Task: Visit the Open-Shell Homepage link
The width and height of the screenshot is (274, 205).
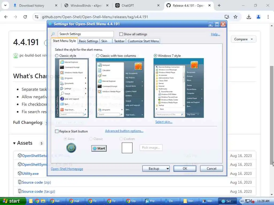Action: tap(67, 169)
